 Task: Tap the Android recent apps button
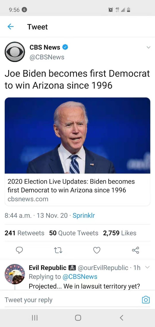click(35, 318)
